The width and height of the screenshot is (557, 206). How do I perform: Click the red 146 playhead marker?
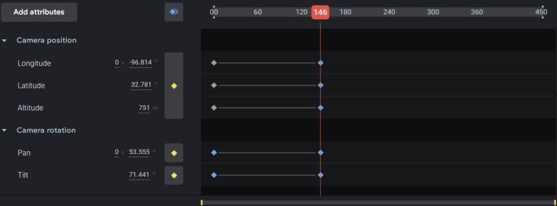320,12
